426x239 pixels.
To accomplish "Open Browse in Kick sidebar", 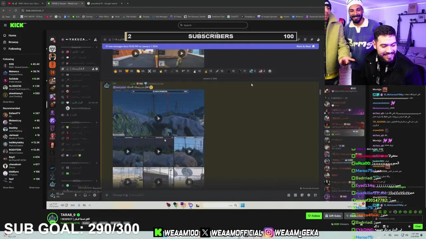I will (13, 42).
